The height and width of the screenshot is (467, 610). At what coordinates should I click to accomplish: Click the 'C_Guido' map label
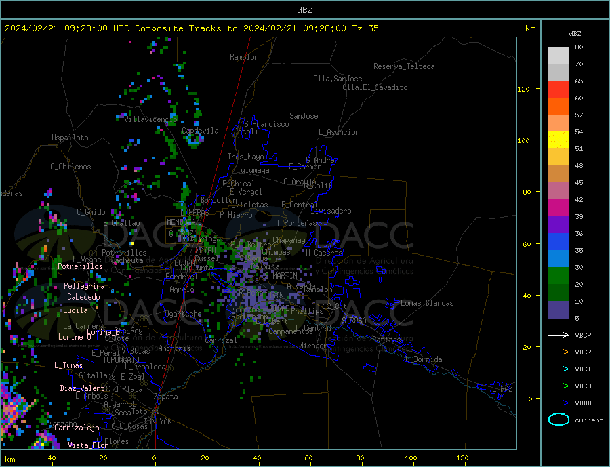[91, 212]
